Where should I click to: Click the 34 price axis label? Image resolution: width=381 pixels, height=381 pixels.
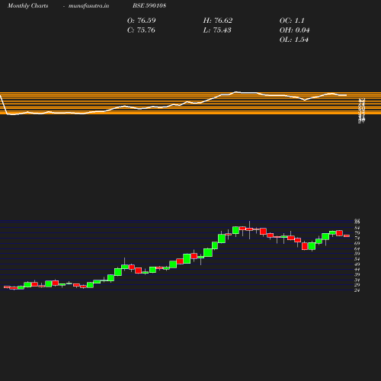pyautogui.click(x=357, y=280)
